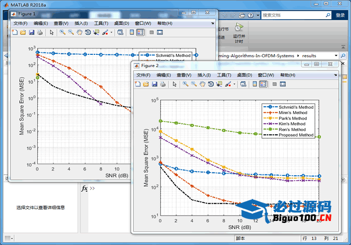
Task: Expand the brush tool dropdown arrow in Figure 2
Action: point(234,84)
